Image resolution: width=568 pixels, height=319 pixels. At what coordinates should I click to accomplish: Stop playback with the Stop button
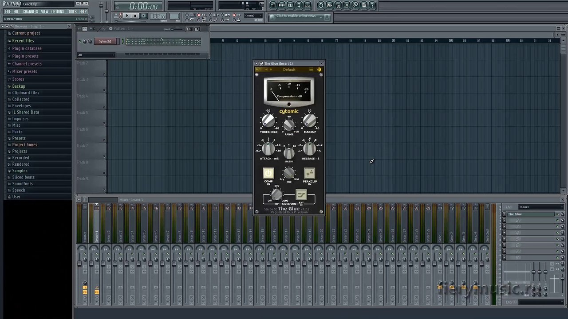(x=135, y=16)
